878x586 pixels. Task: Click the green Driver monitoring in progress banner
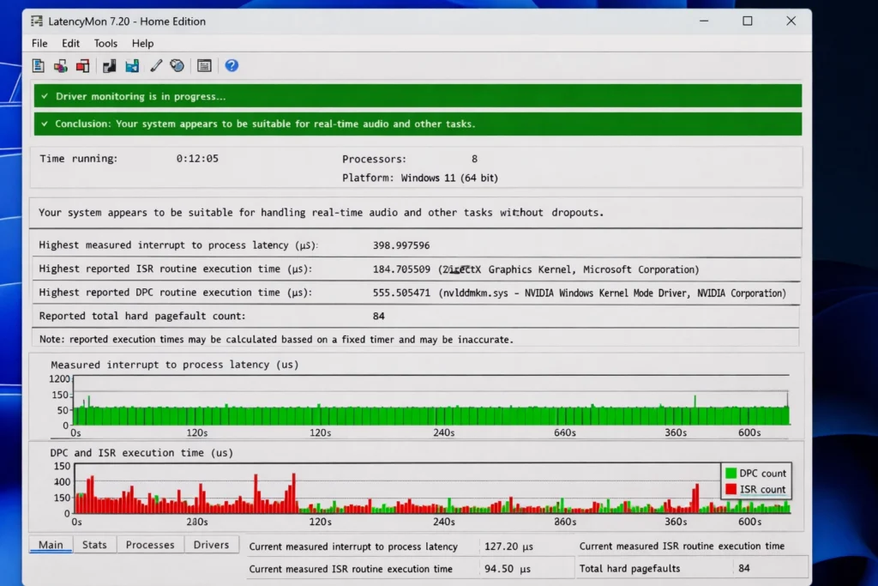[x=418, y=96]
